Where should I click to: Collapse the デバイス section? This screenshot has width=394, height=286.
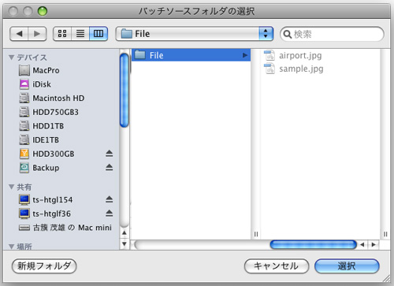11,58
